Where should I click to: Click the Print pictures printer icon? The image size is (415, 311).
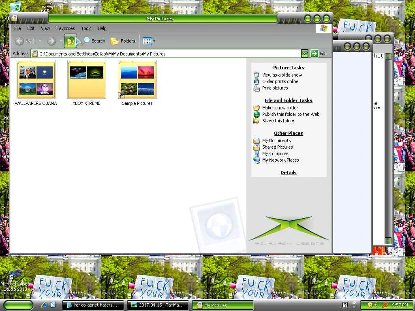pos(257,88)
